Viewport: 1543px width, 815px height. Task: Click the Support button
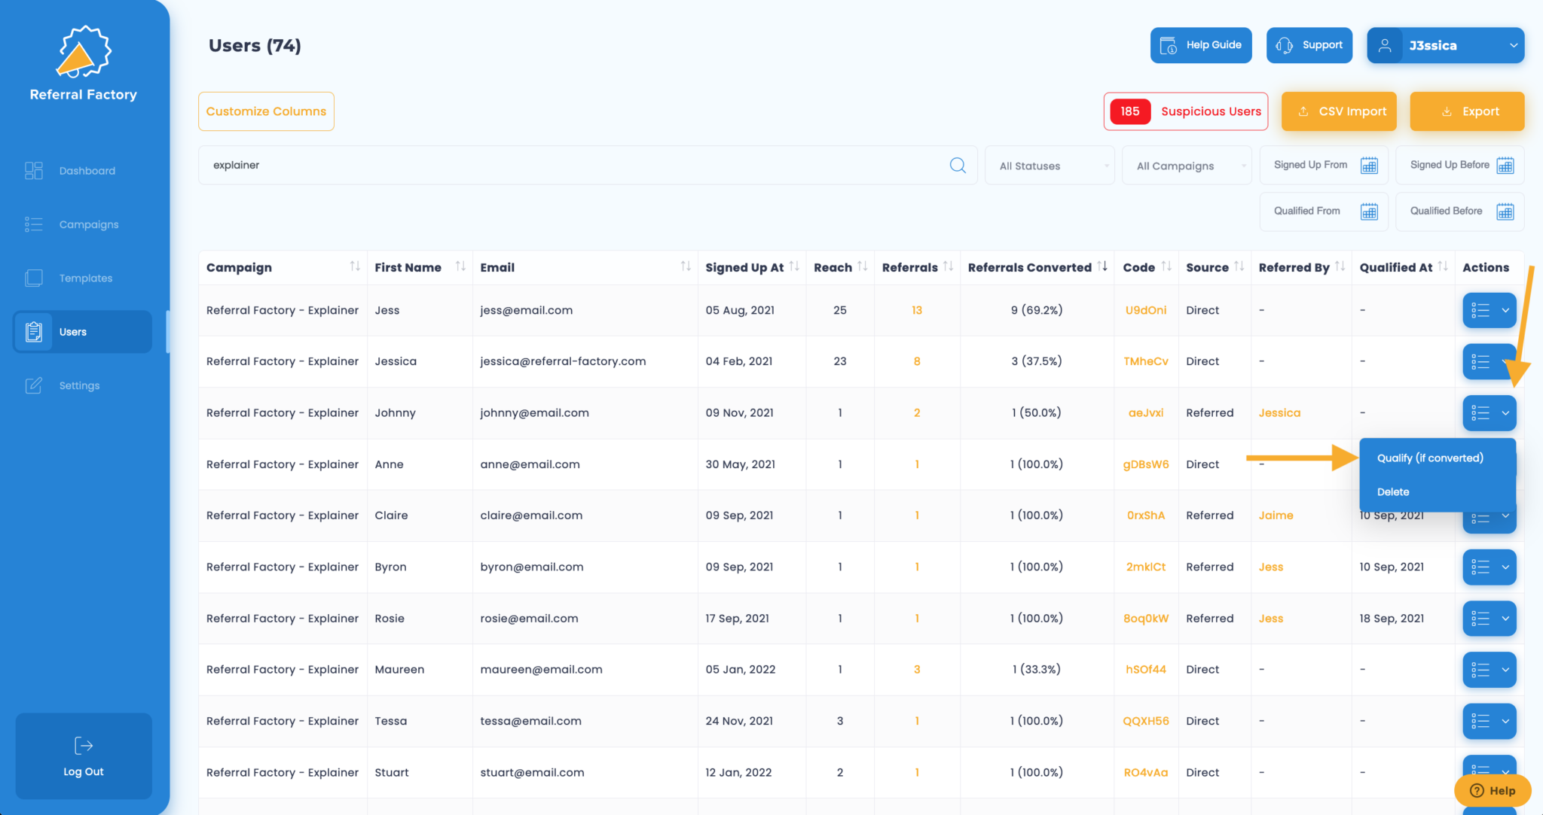coord(1309,45)
